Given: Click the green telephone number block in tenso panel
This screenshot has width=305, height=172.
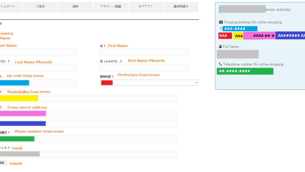Looking at the screenshot, I should point(245,71).
